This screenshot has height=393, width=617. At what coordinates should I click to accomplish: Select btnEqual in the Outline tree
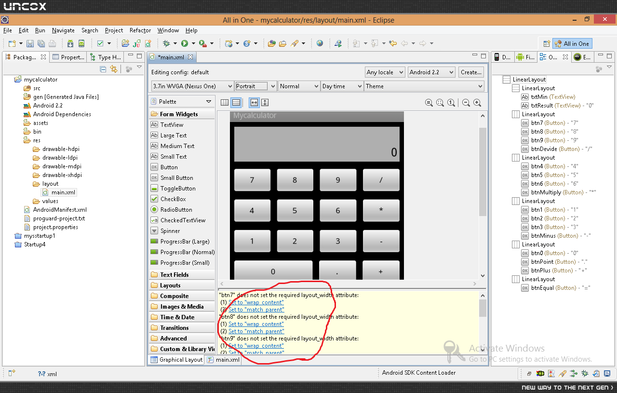[x=556, y=288]
